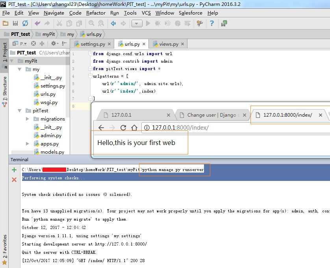Close the settings.py editor tab

(x=109, y=44)
